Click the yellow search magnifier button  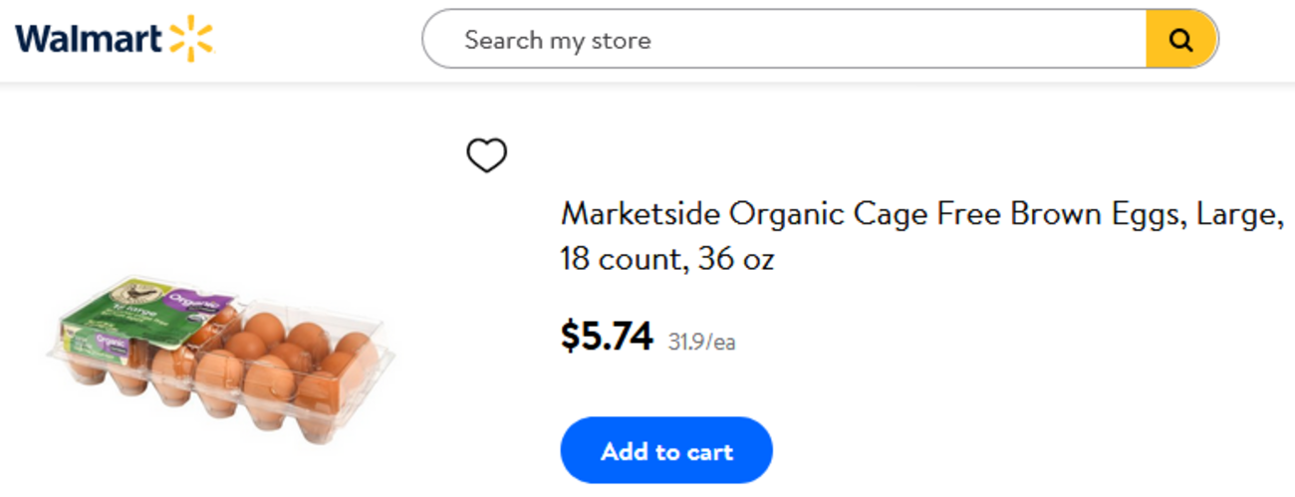[1181, 40]
